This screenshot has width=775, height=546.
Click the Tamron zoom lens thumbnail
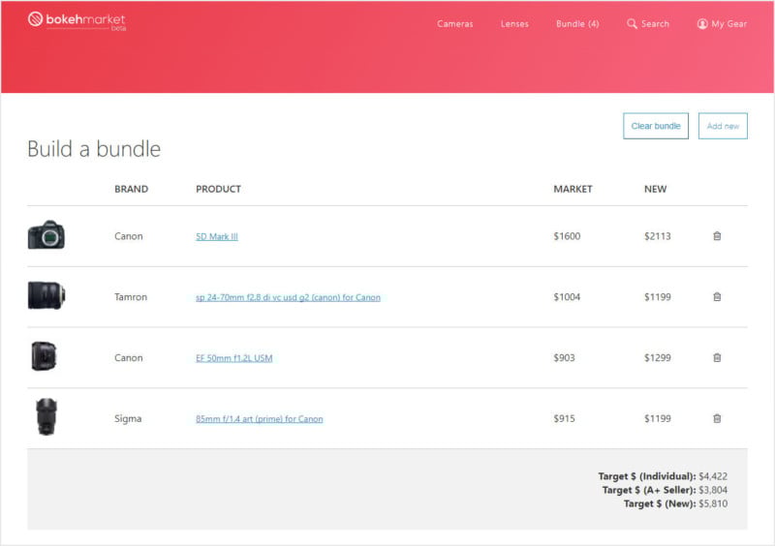click(46, 295)
